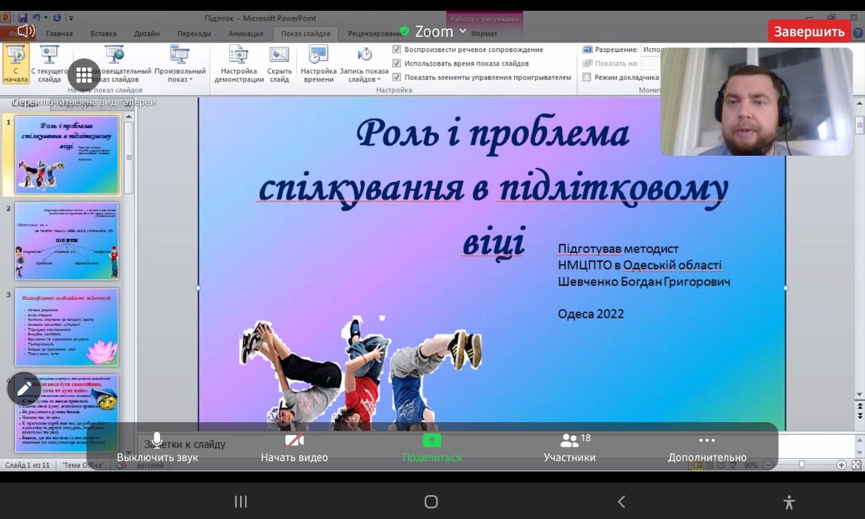Select slide 3 thumbnail with lotus flower
865x519 pixels.
point(66,327)
